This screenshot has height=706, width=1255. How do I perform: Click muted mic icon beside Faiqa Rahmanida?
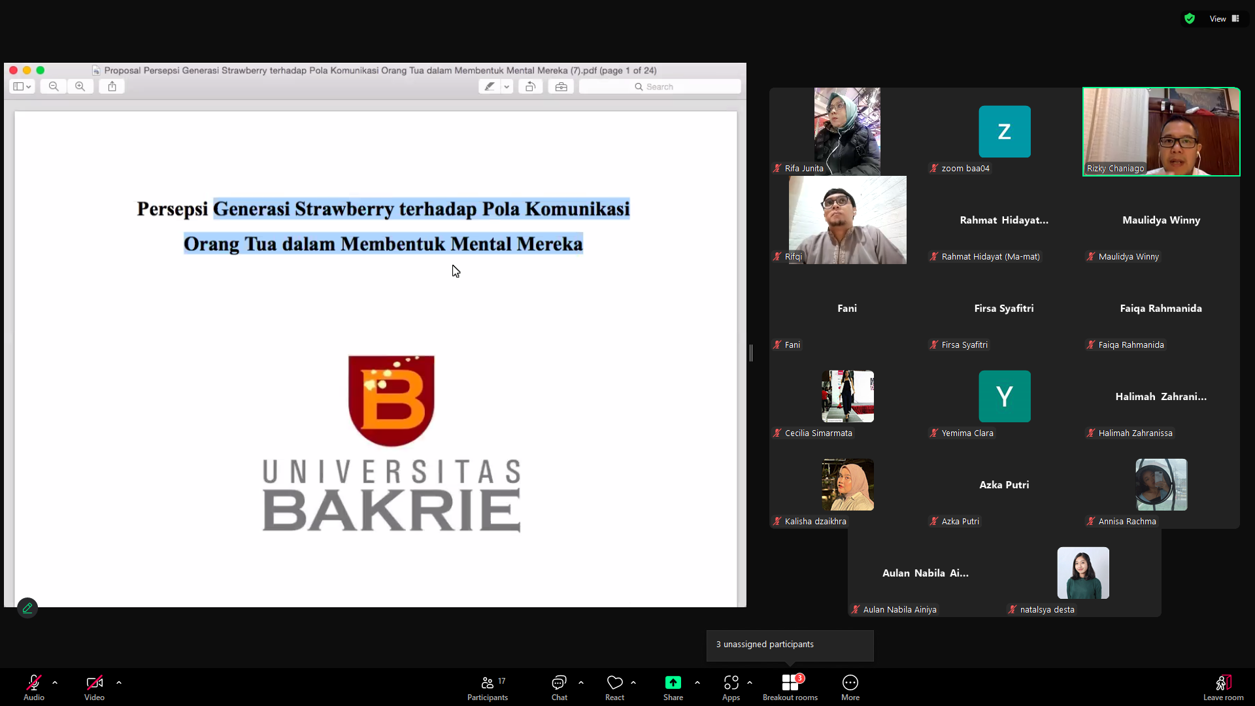click(1091, 345)
